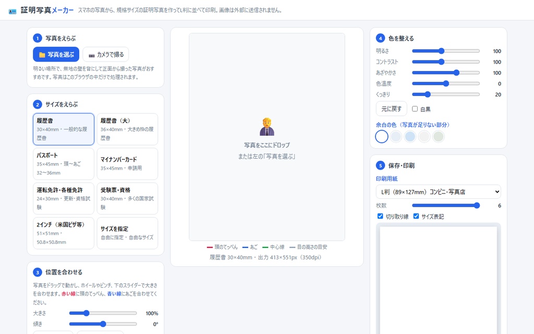The width and height of the screenshot is (534, 334).
Task: Click the 証明写真メーカー title
Action: tap(47, 10)
